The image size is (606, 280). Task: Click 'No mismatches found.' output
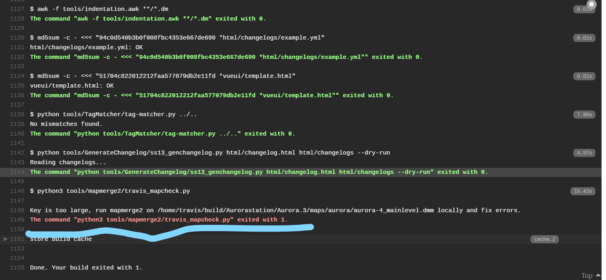click(x=66, y=124)
